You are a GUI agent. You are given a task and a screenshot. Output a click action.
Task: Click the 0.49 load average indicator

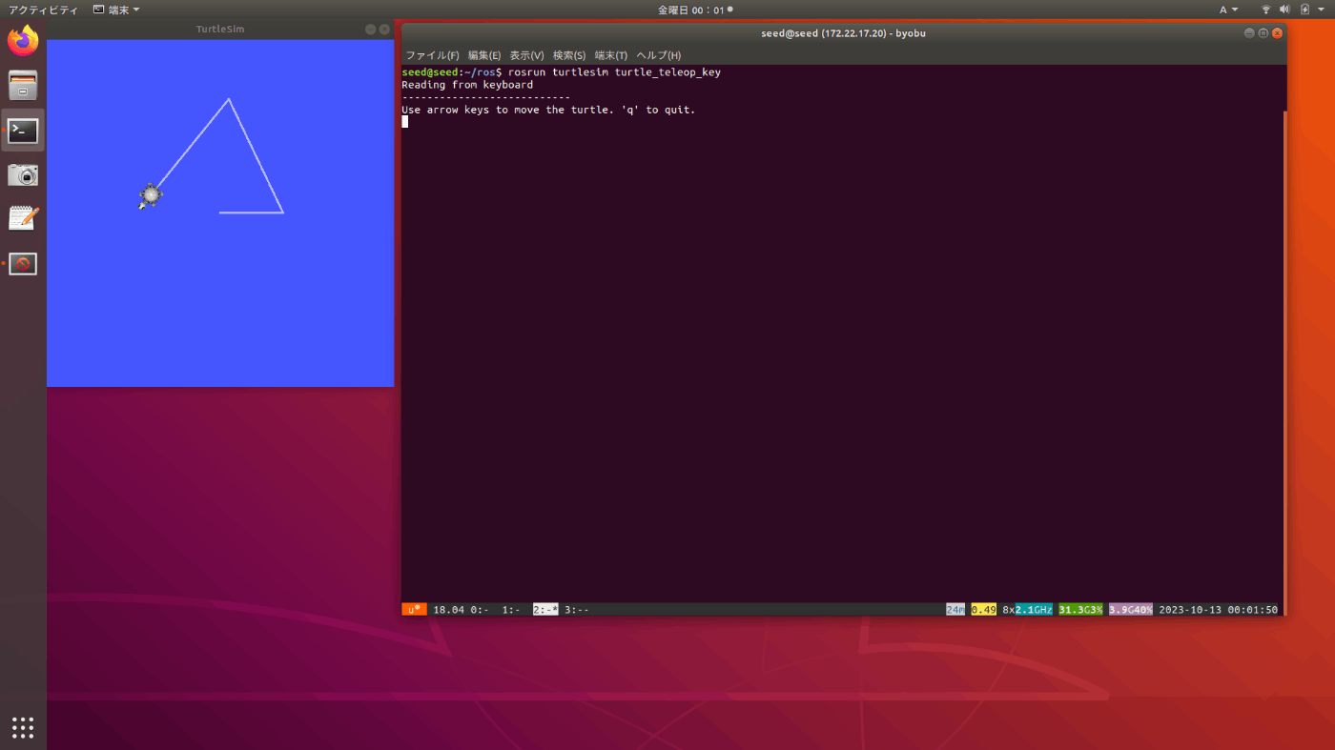[983, 609]
